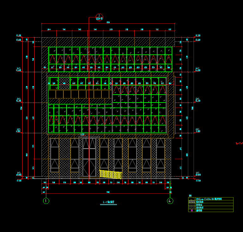Click the small red text at far right

tap(239, 143)
